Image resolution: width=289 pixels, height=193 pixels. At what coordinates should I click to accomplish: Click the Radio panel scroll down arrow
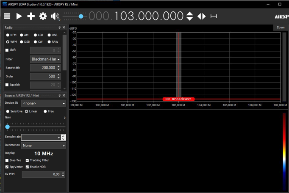64,88
